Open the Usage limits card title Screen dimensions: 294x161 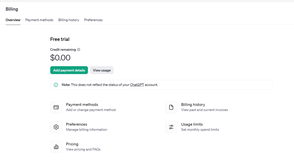192,124
